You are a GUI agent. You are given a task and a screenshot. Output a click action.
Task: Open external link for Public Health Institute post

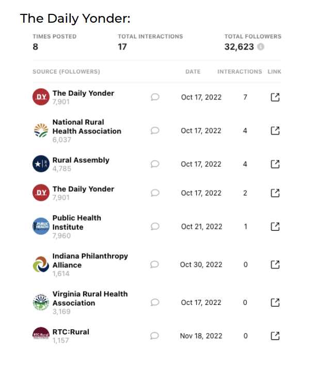[x=275, y=227]
